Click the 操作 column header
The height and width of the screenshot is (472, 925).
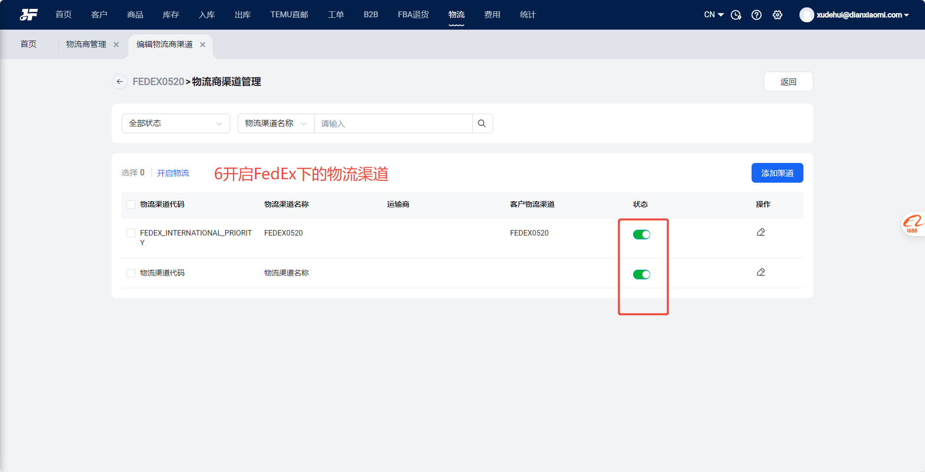(763, 204)
